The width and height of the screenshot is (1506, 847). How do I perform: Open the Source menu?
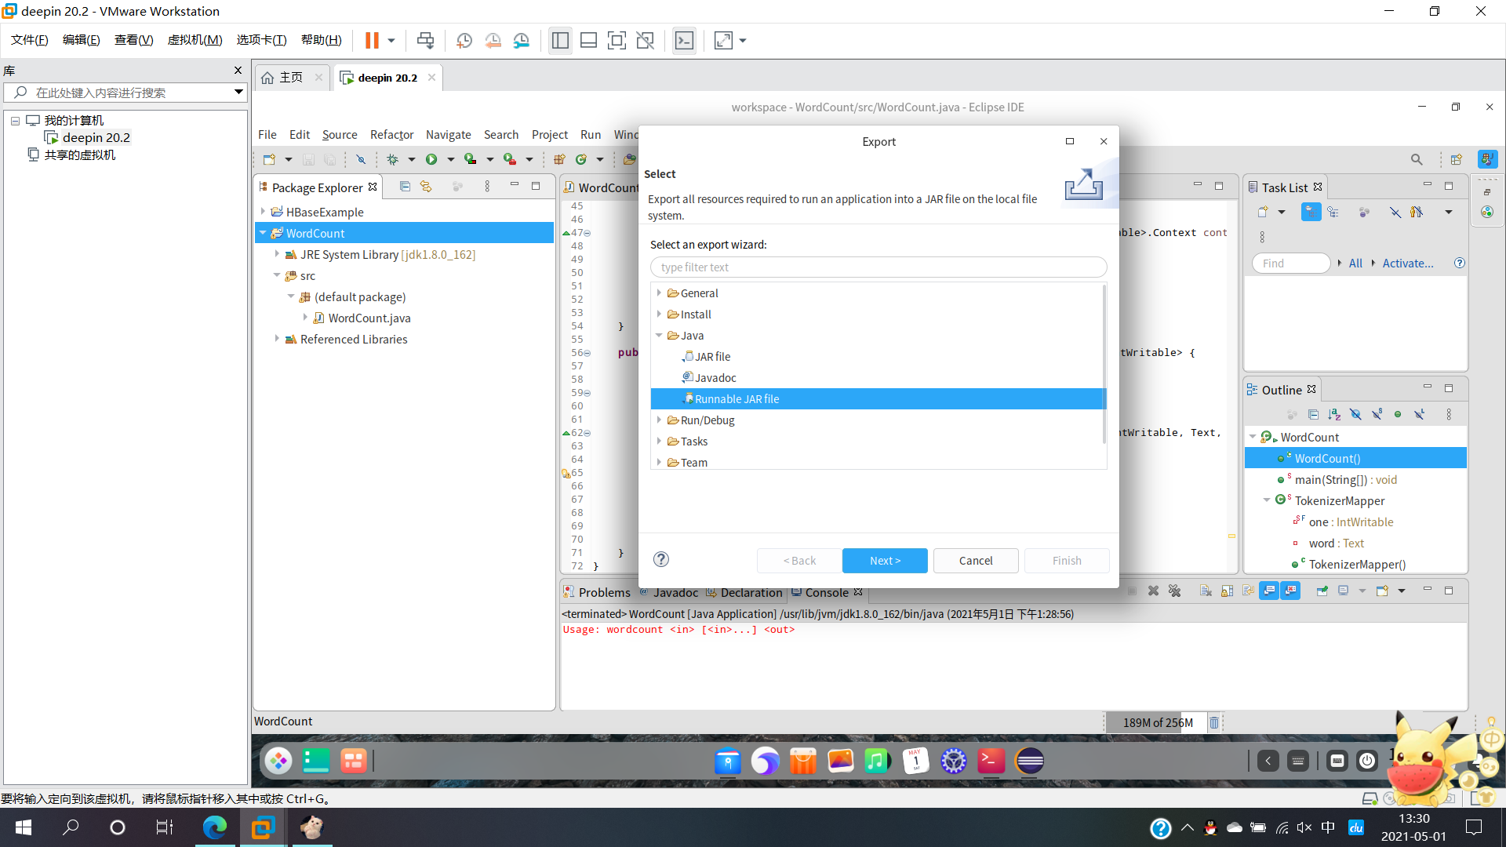(x=339, y=135)
